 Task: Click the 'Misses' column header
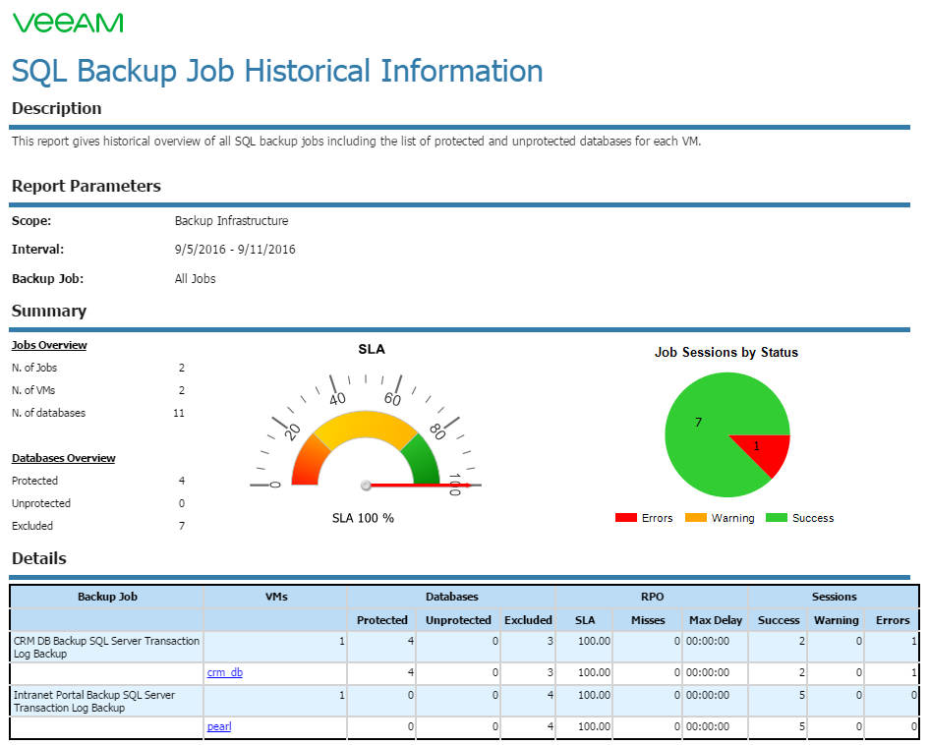point(648,620)
